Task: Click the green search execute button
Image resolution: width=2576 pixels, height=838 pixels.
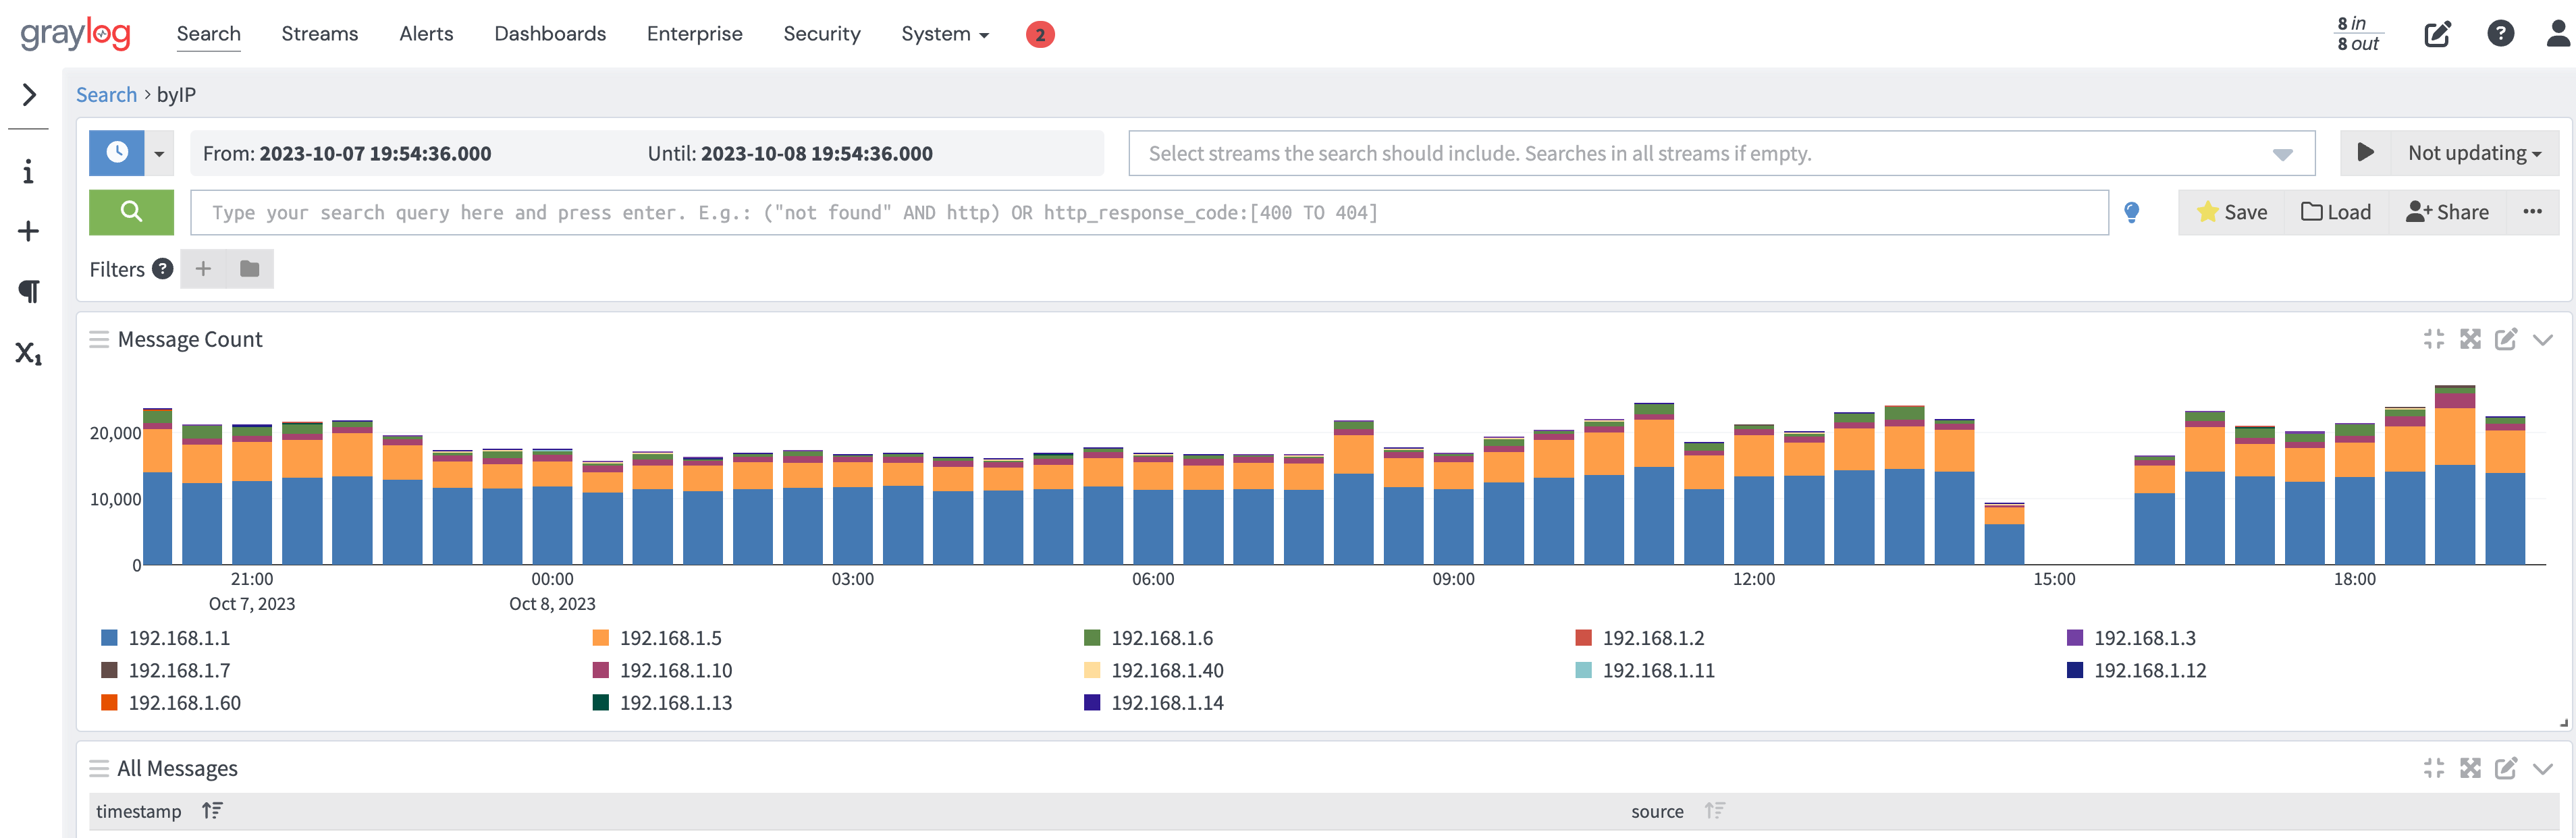Action: [131, 212]
